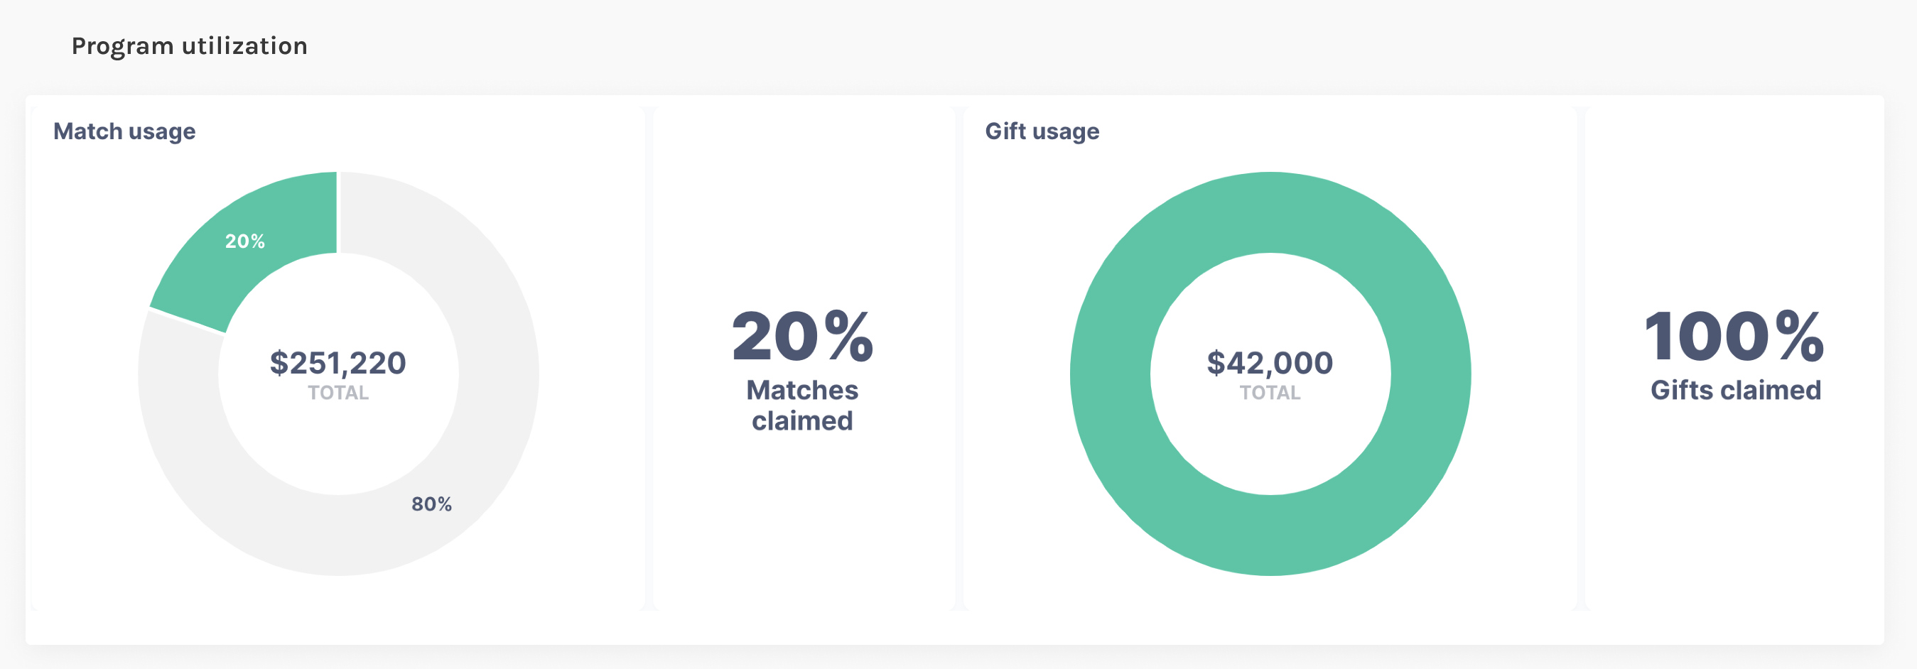Click the $42,000 total amount
1917x669 pixels.
pyautogui.click(x=1270, y=363)
